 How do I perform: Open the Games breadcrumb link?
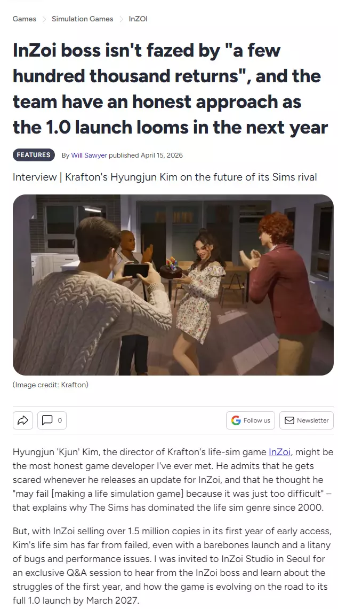tap(24, 19)
